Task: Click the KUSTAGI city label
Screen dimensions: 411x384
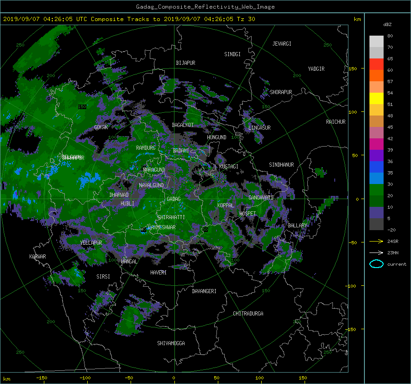Action: click(229, 167)
